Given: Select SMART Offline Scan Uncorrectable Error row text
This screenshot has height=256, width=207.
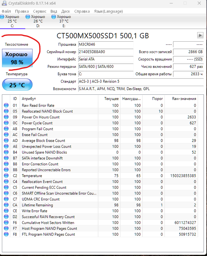Looking at the screenshot, I should click(x=59, y=193).
